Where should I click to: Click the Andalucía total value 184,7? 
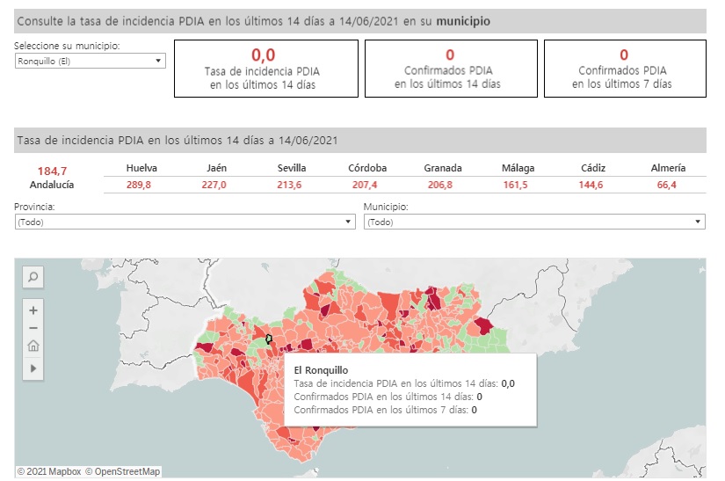pos(52,171)
